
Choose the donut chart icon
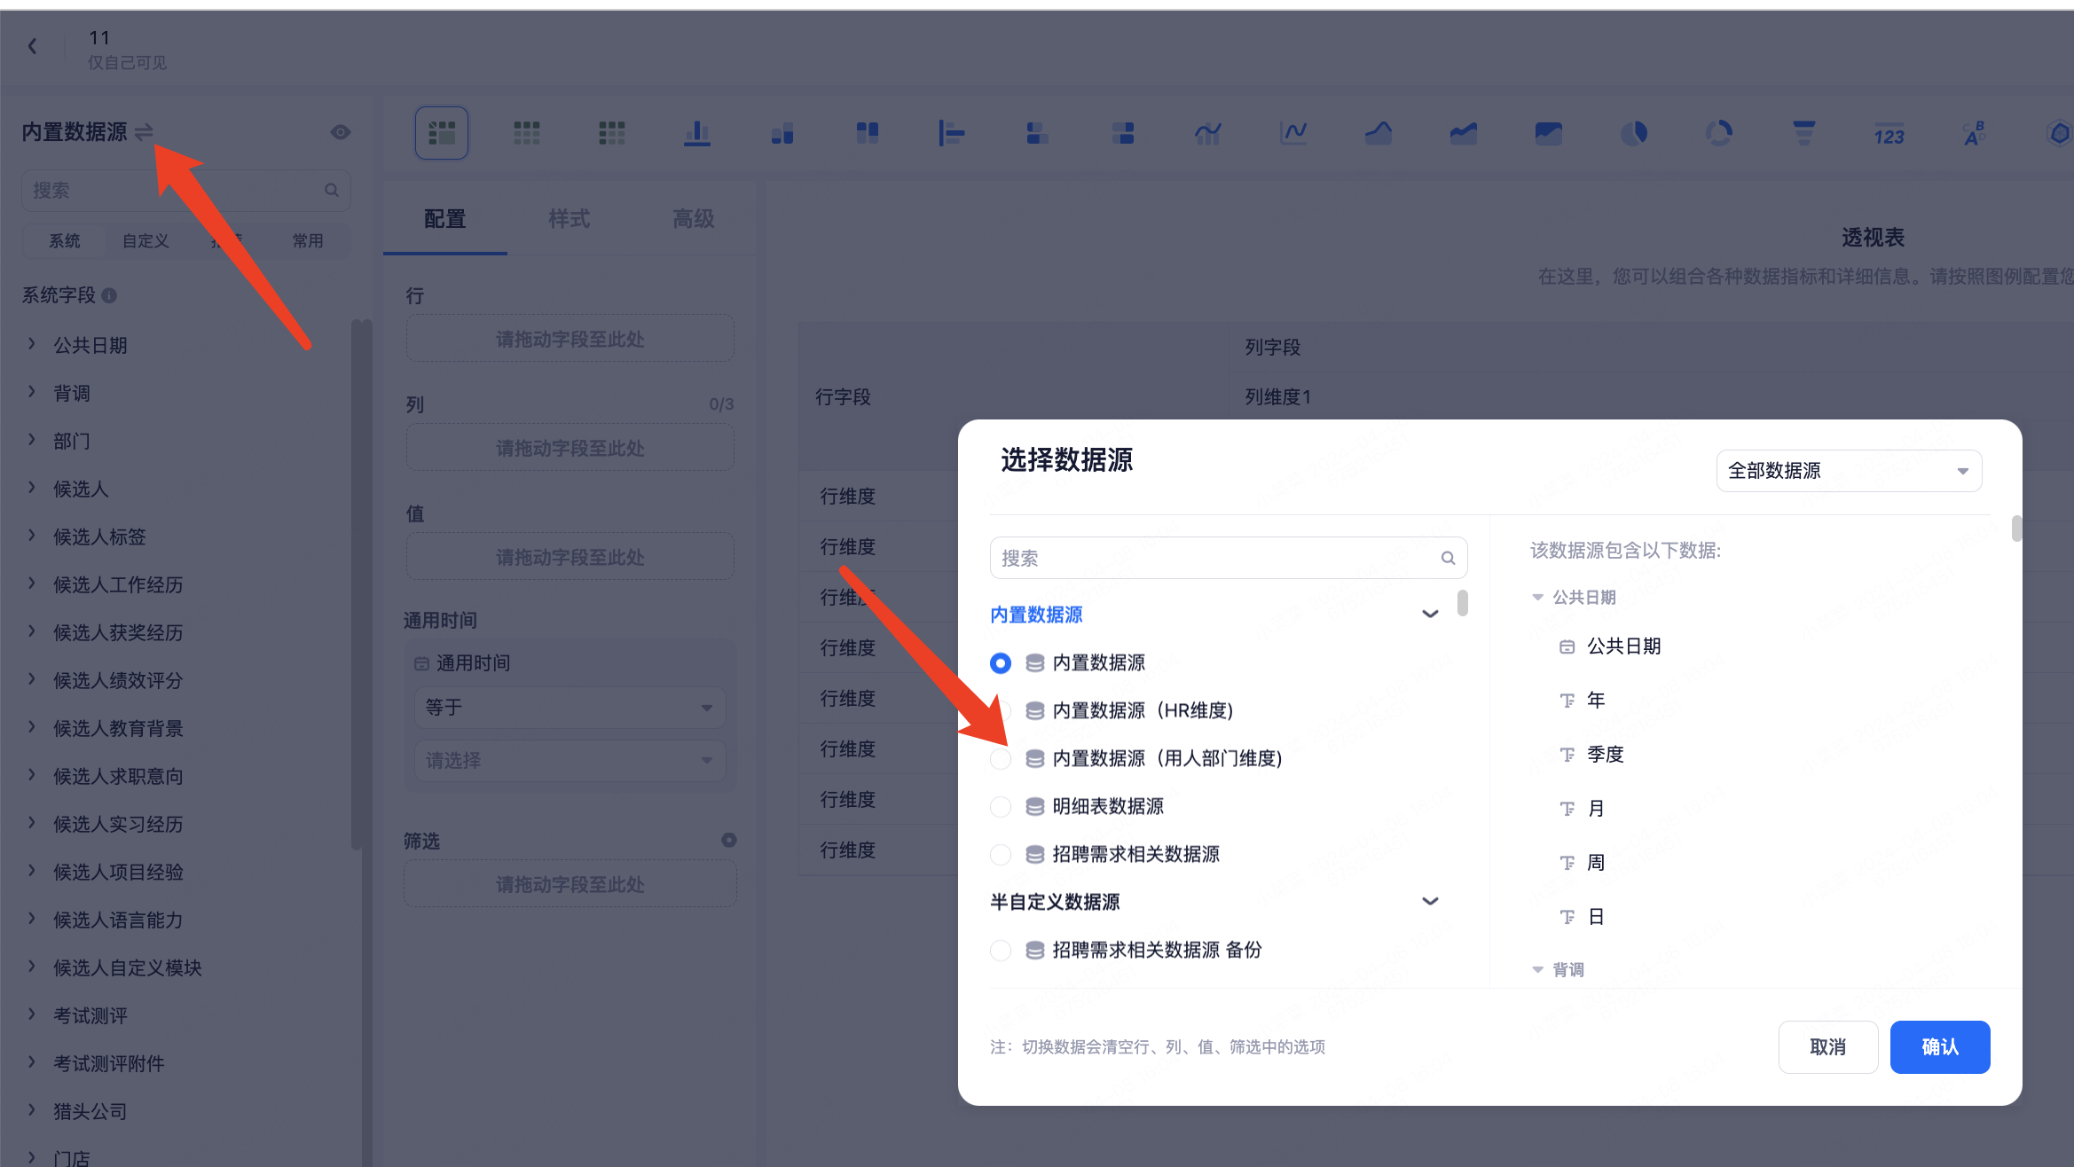click(x=1719, y=133)
